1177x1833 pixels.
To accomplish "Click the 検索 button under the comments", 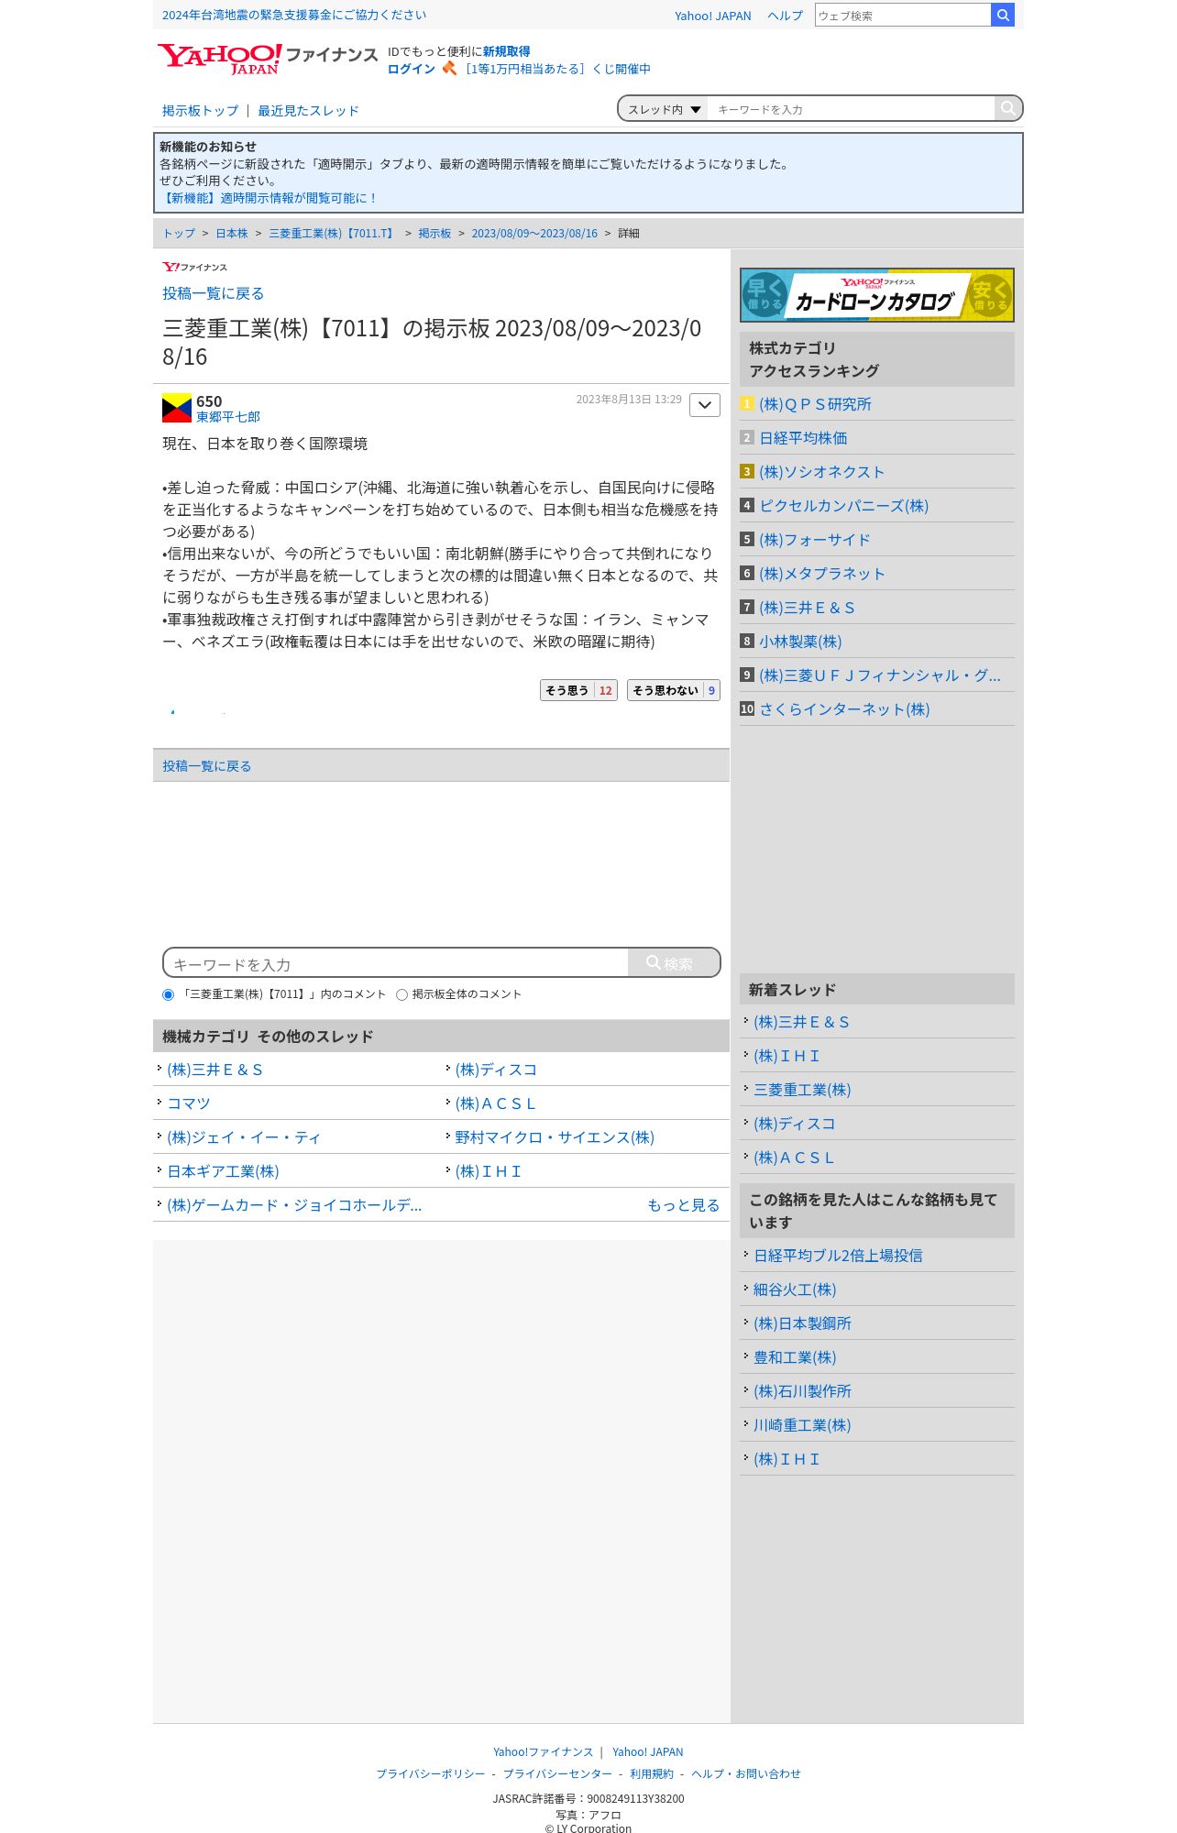I will pyautogui.click(x=674, y=963).
